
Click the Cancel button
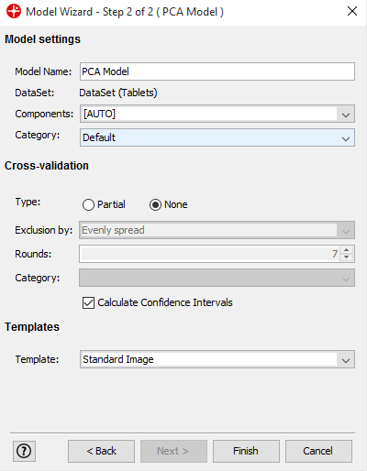pyautogui.click(x=318, y=451)
